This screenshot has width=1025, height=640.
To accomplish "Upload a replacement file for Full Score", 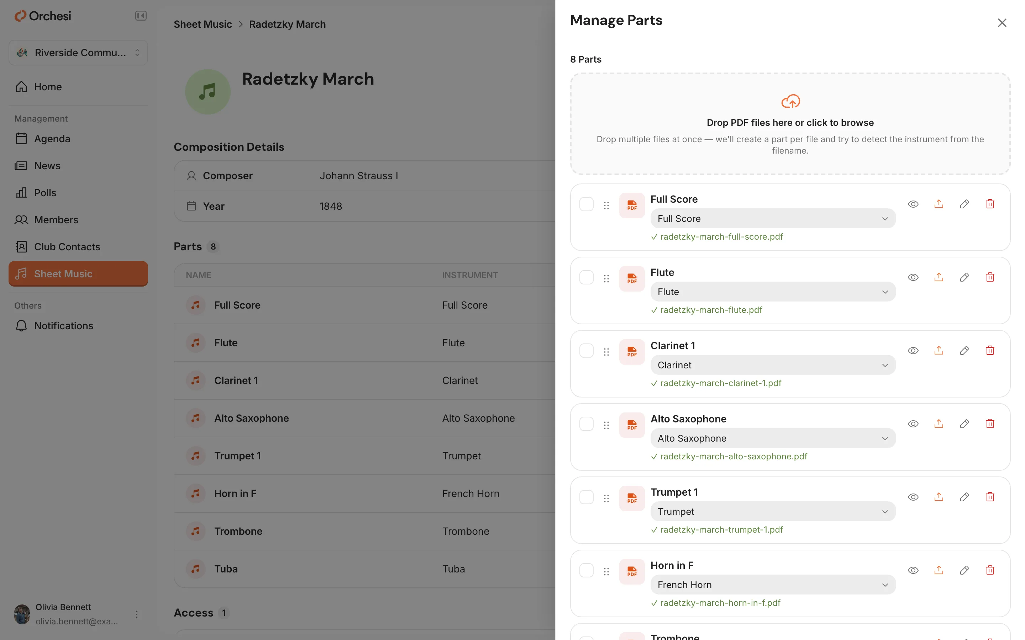I will pos(939,204).
